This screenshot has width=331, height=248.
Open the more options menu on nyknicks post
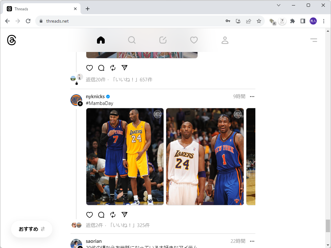point(252,96)
